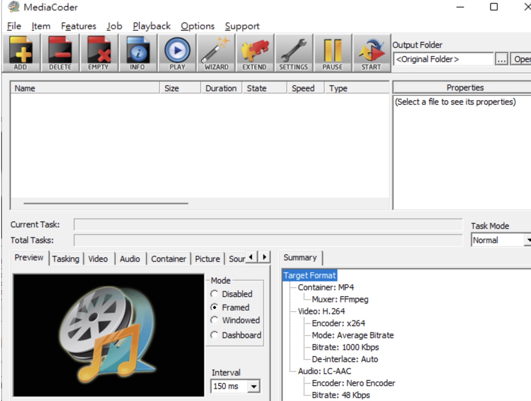Sort by the Name column header

pyautogui.click(x=85, y=88)
